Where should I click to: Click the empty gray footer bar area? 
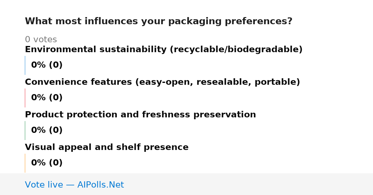click(249, 184)
